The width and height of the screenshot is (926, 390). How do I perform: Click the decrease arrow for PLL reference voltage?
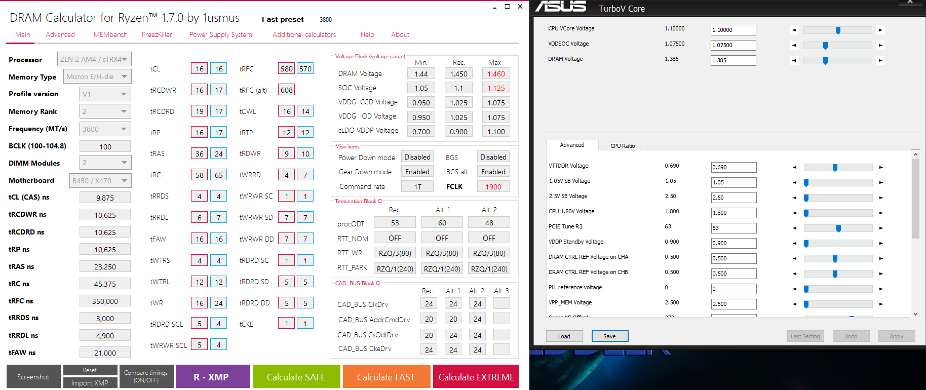[x=794, y=289]
